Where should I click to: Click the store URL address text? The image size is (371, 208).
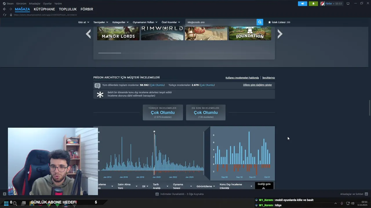click(45, 15)
